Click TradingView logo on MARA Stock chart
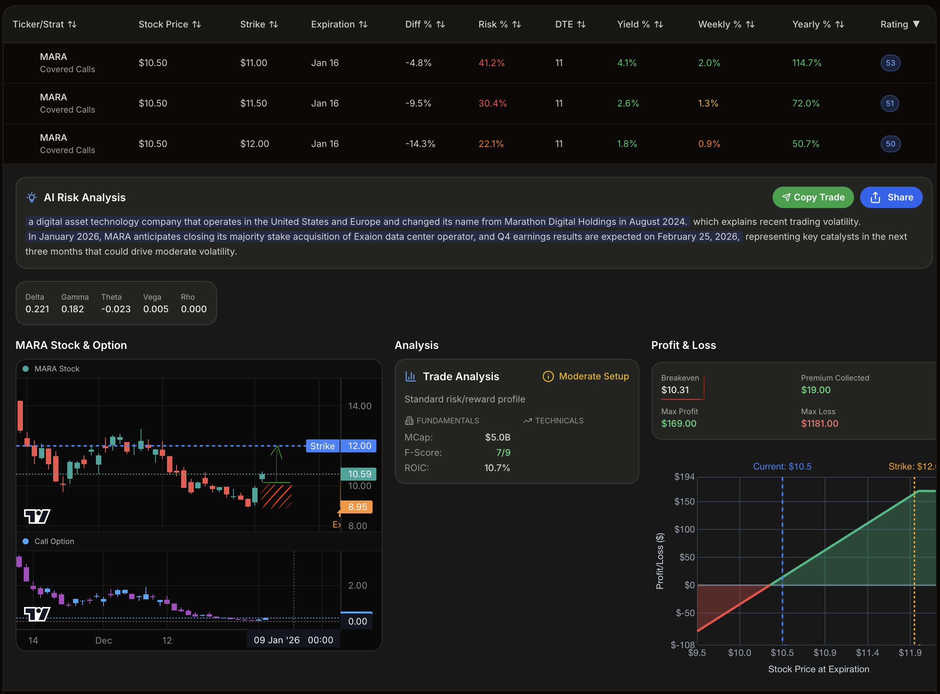Screen dimensions: 940x694 click(x=37, y=516)
